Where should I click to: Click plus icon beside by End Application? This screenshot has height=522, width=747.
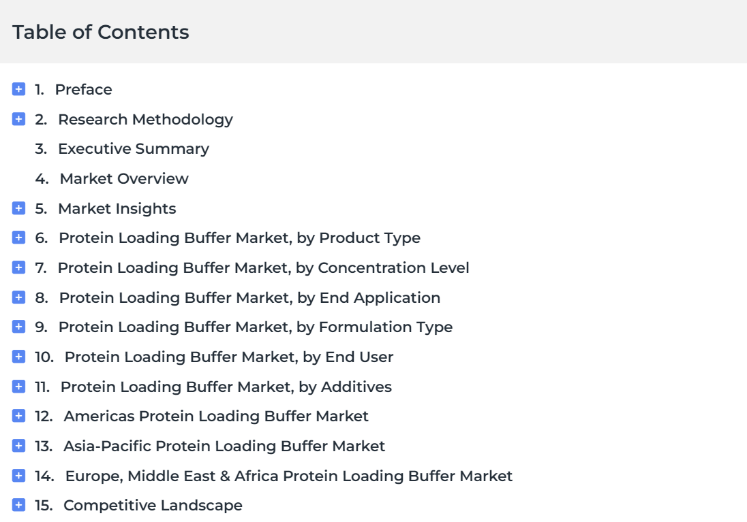pyautogui.click(x=18, y=297)
